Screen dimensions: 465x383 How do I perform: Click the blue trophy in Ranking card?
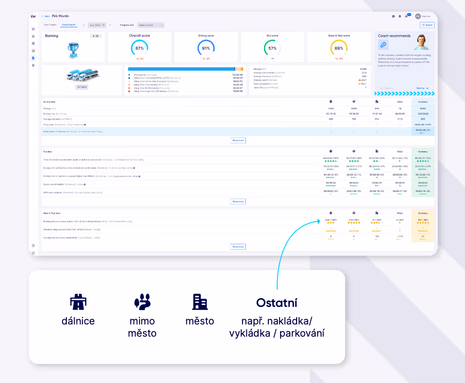pyautogui.click(x=73, y=50)
